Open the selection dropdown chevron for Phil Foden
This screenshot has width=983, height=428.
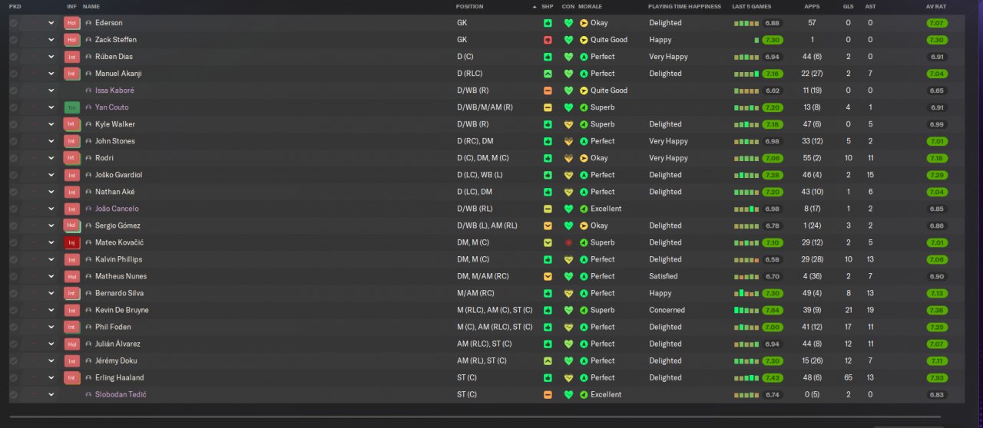click(51, 327)
